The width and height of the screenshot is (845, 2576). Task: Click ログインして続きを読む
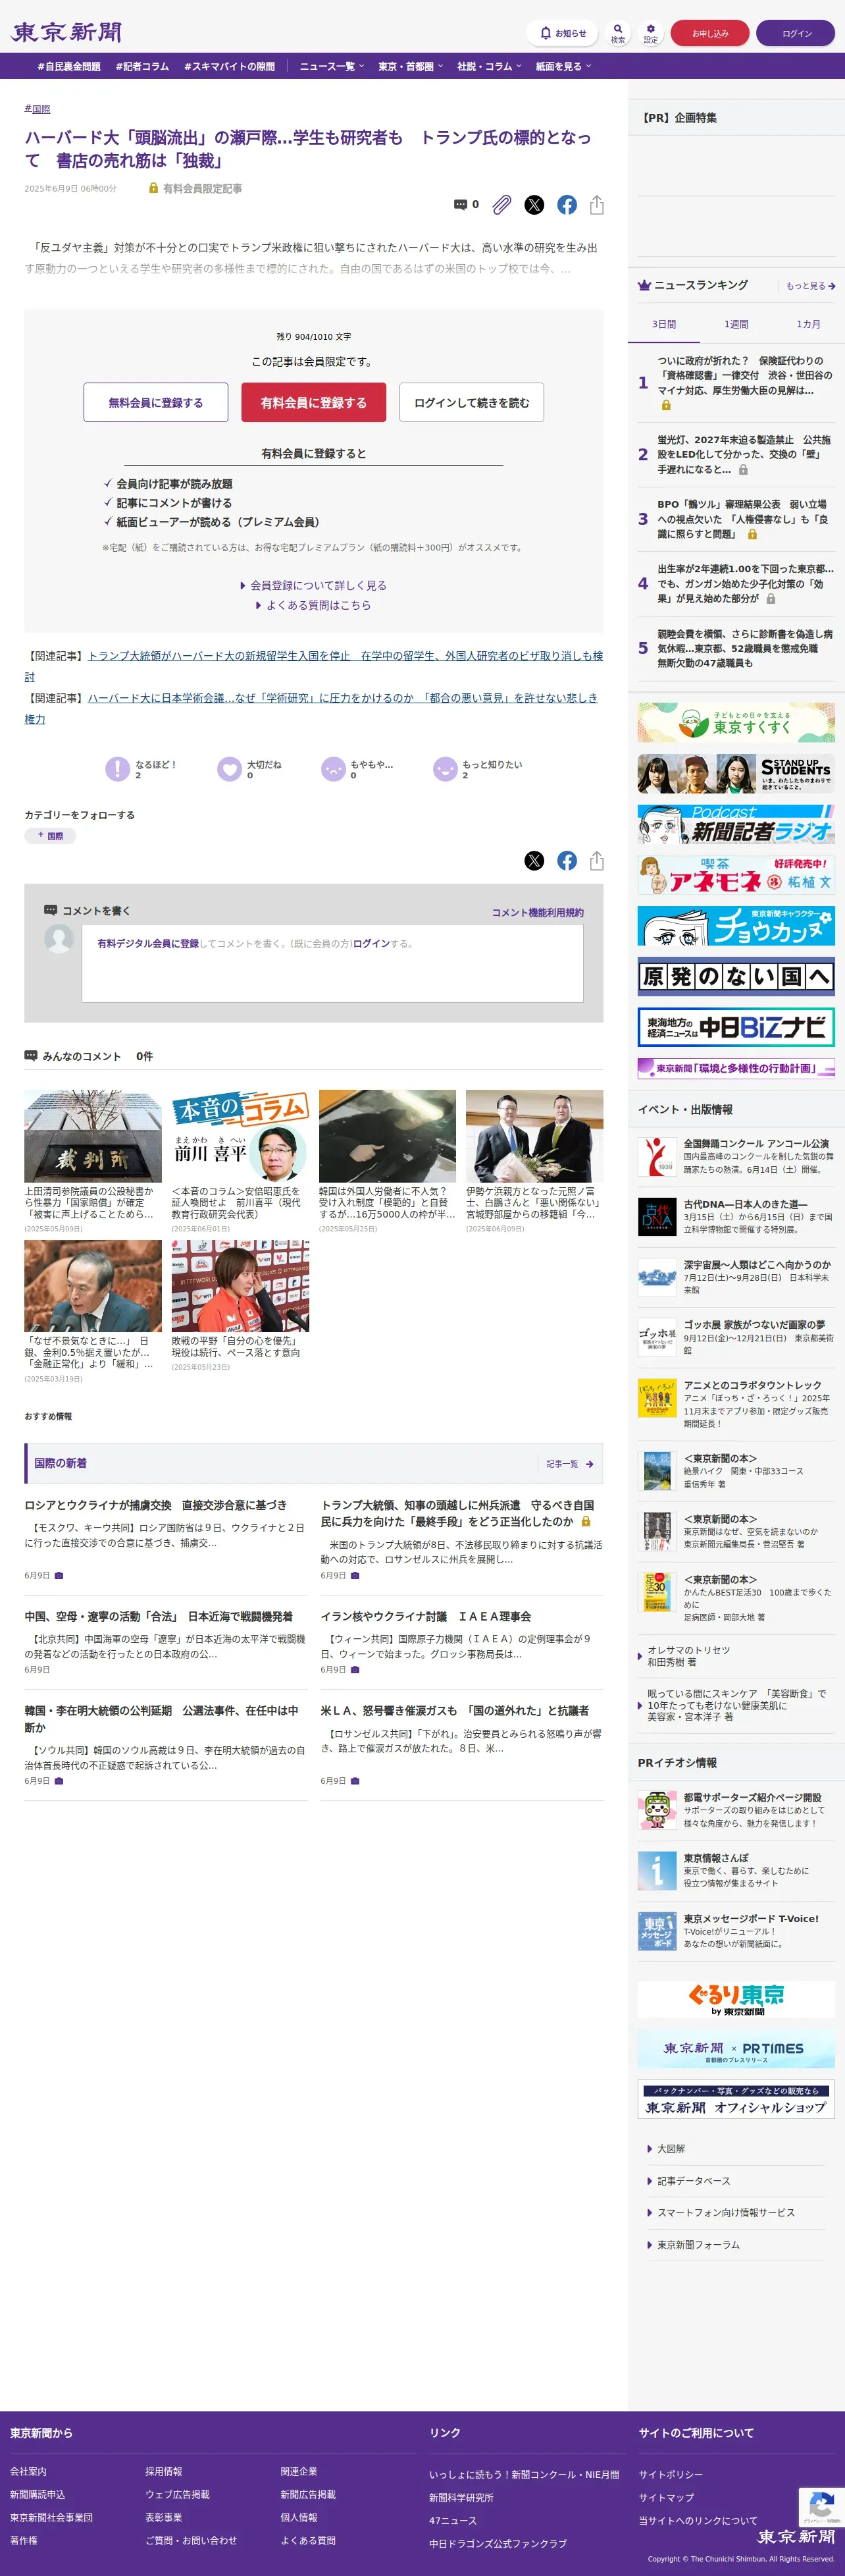click(x=471, y=402)
